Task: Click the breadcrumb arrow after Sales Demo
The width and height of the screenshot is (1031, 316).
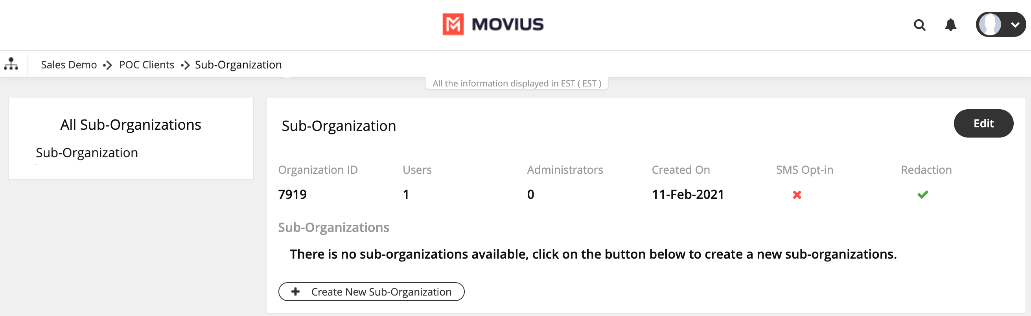Action: (x=107, y=65)
